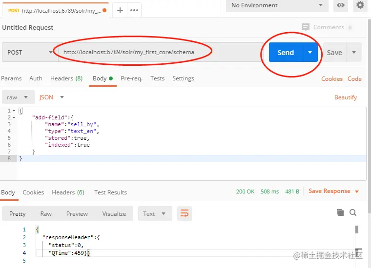Screen dimensions: 371x268
Task: Copy the response body with copy icon
Action: click(340, 212)
